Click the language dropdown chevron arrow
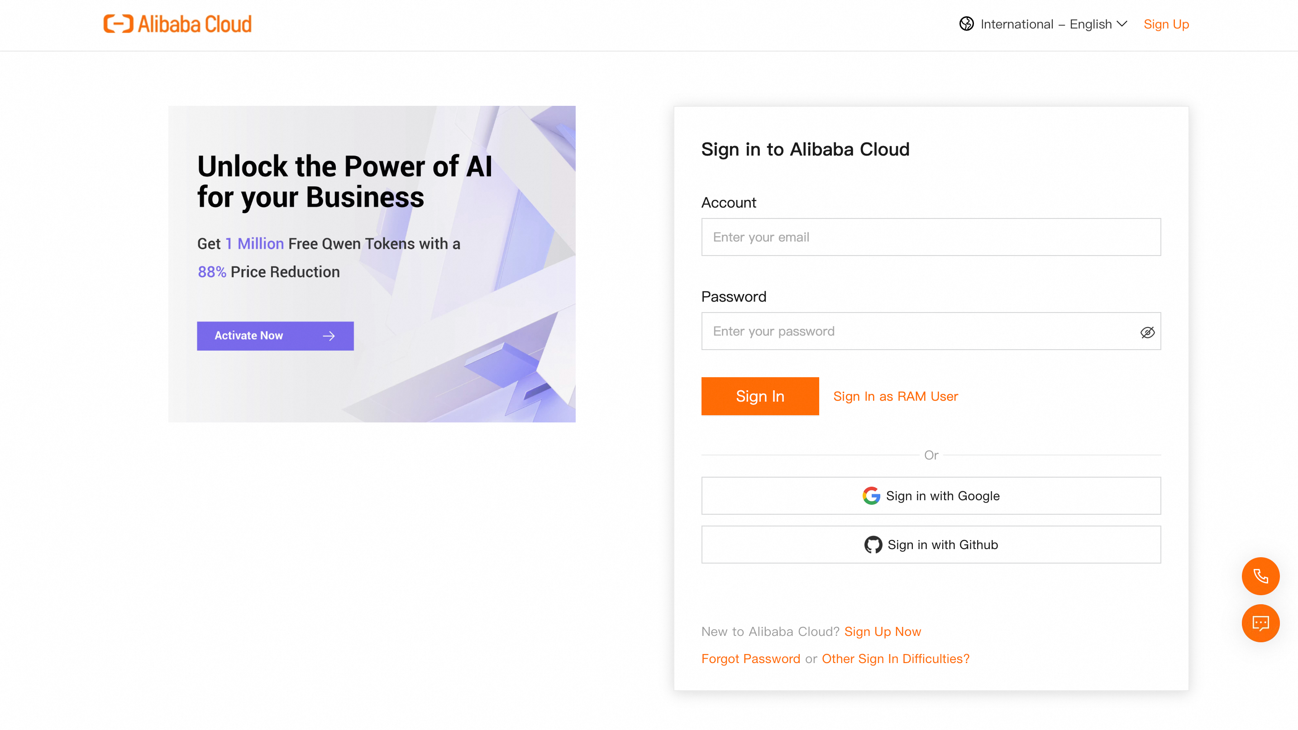Viewport: 1298px width, 730px height. tap(1122, 24)
